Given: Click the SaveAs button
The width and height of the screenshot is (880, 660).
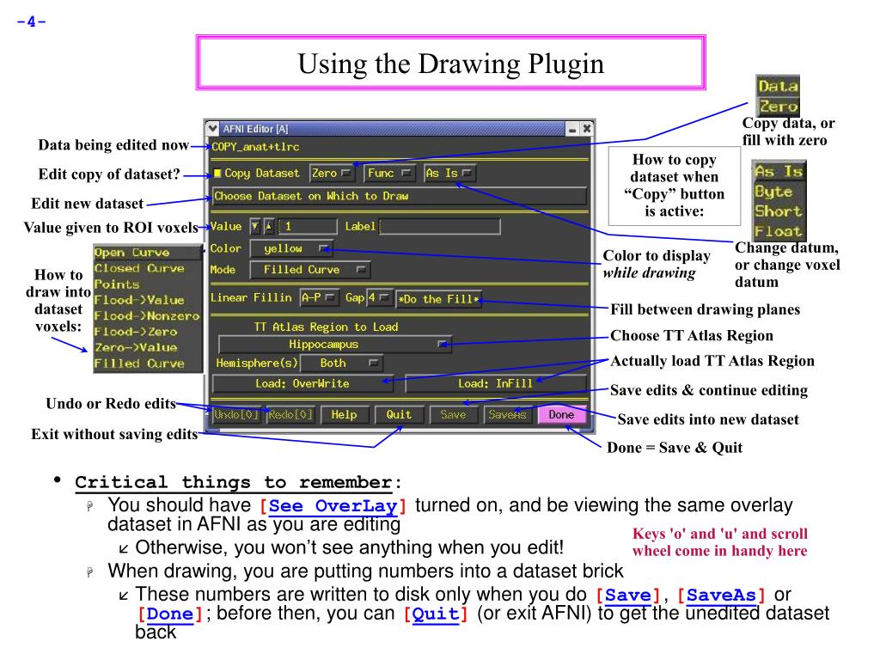Looking at the screenshot, I should [x=507, y=415].
